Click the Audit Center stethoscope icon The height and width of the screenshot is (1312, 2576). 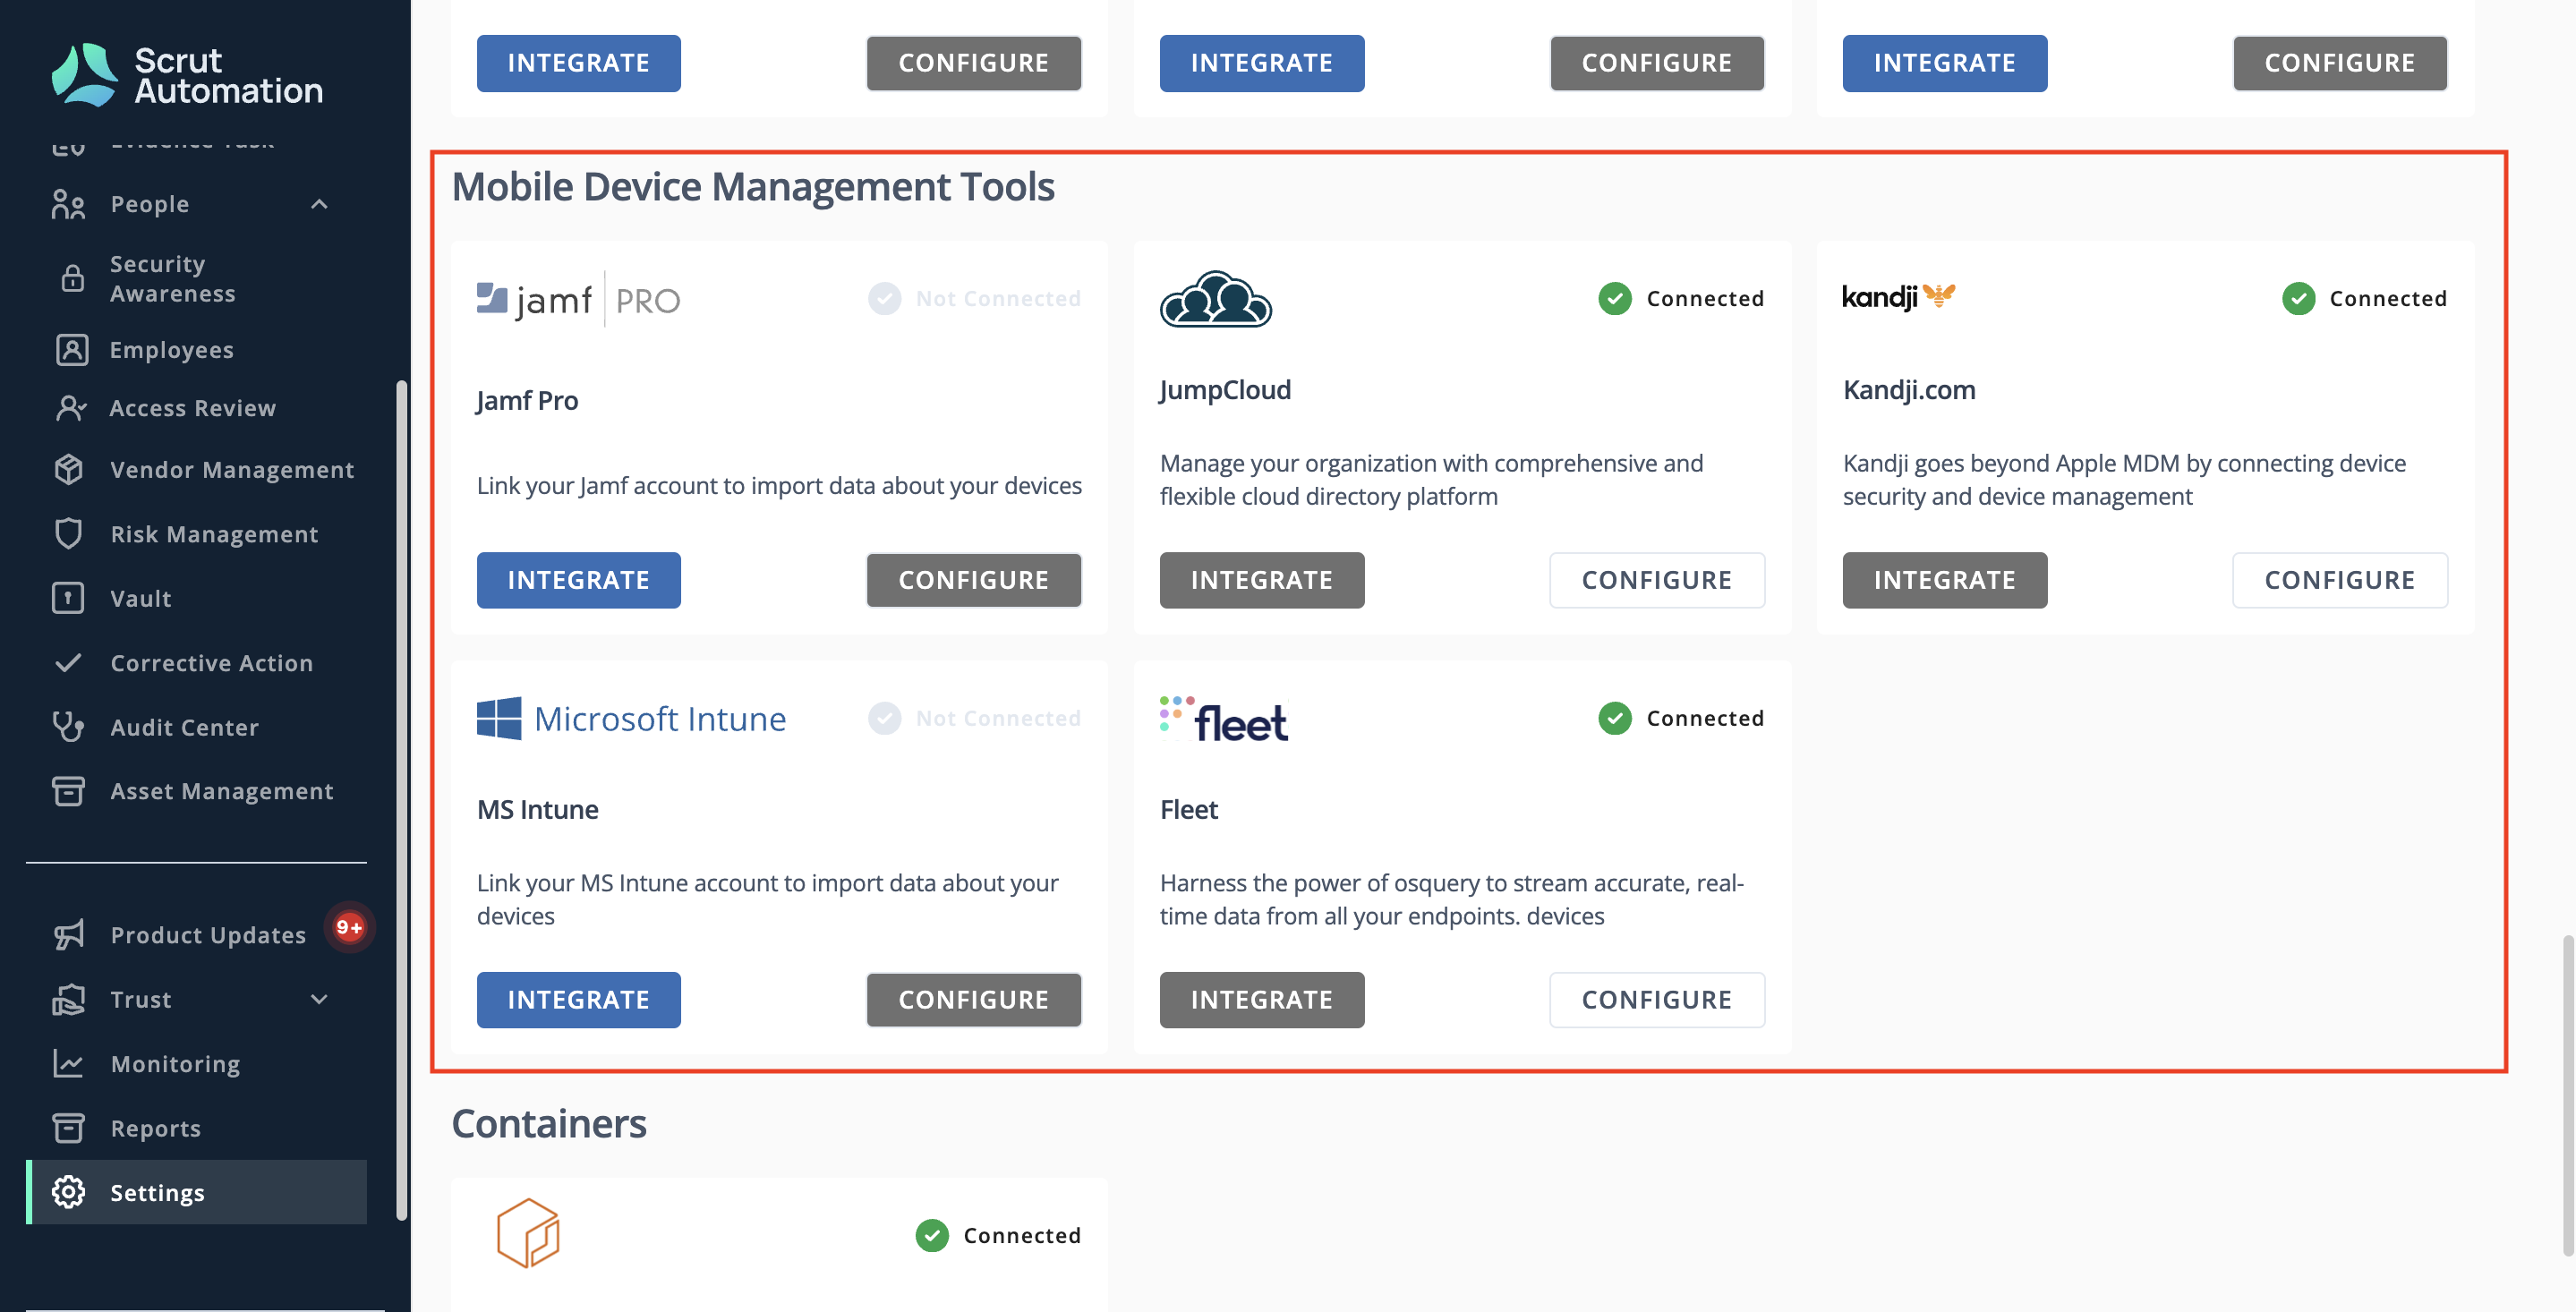click(68, 726)
